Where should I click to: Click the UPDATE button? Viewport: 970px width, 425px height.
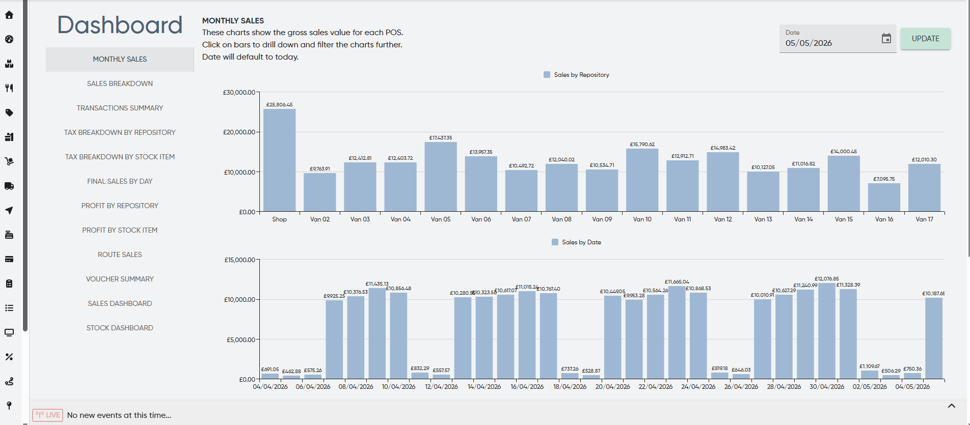click(x=925, y=39)
